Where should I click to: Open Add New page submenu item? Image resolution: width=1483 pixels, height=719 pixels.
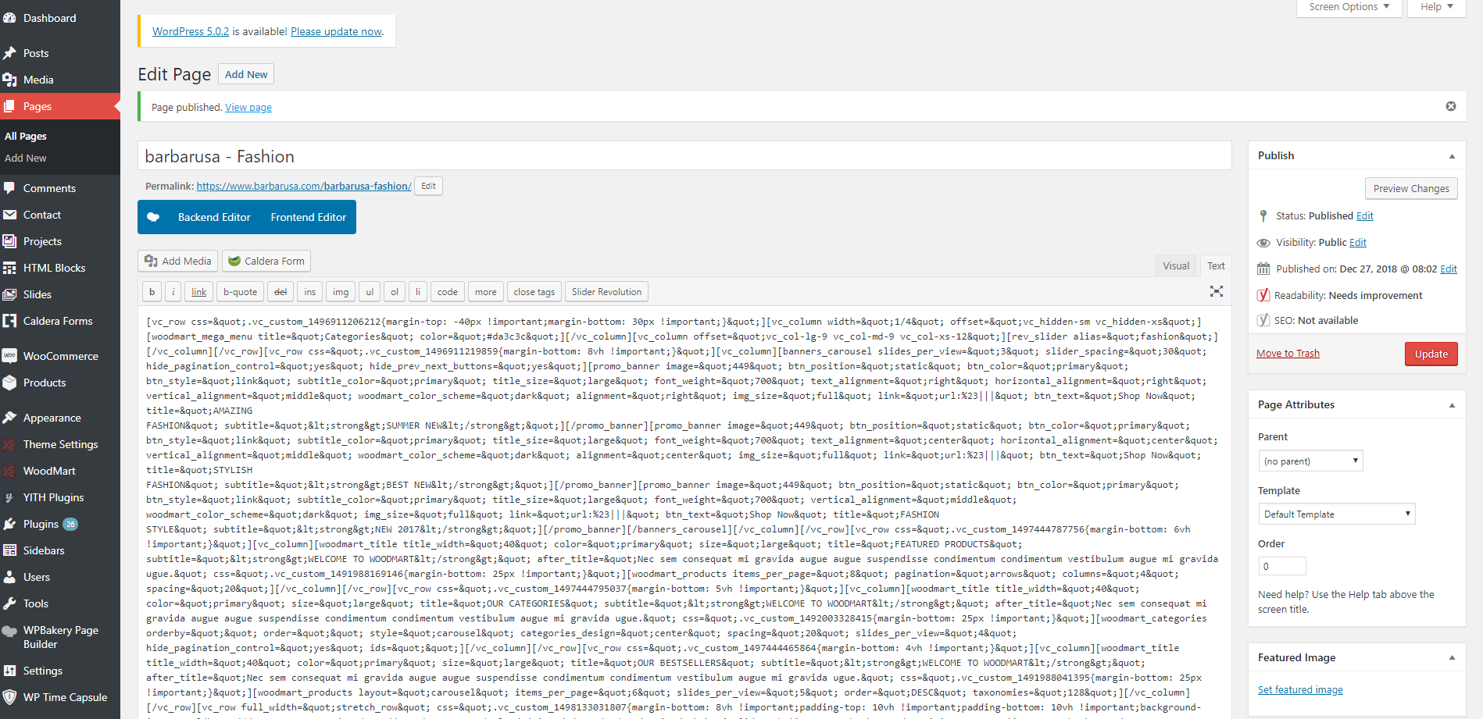tap(26, 158)
